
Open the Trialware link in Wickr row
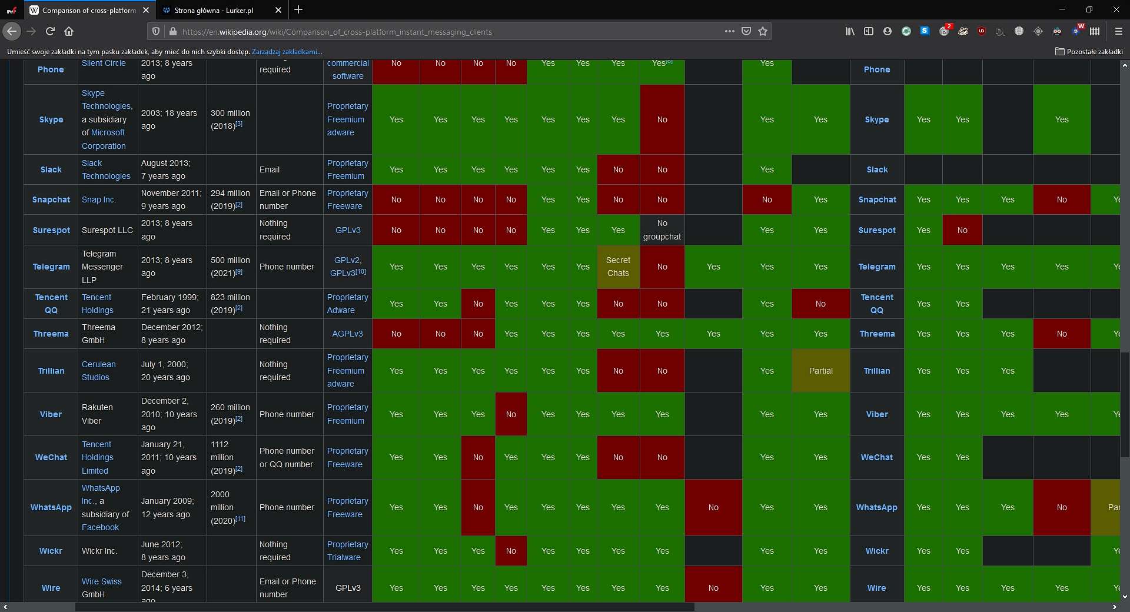(344, 557)
